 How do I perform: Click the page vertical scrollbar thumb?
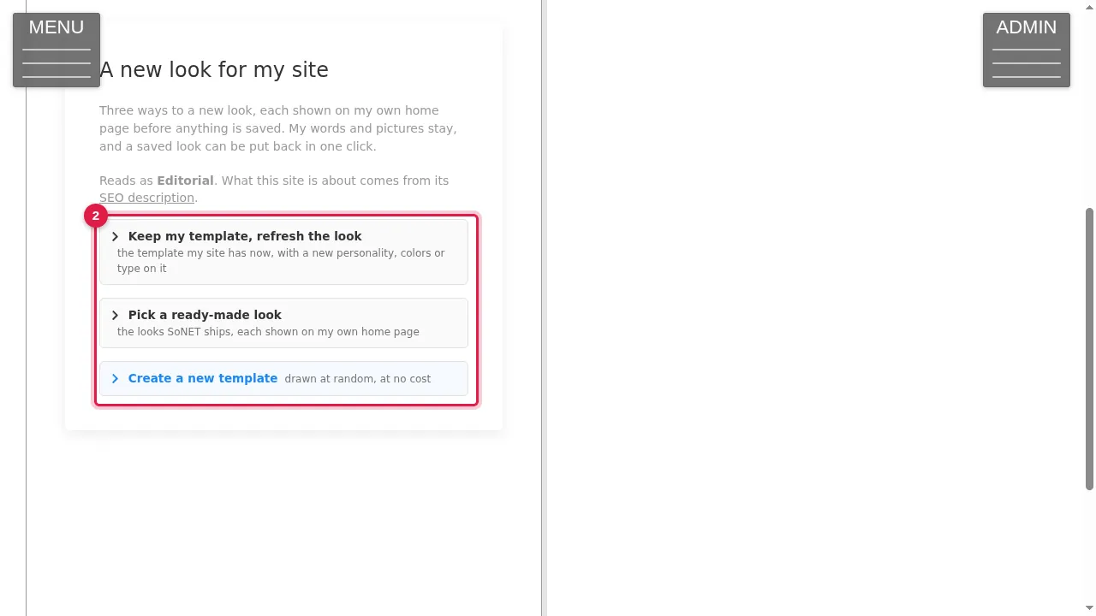(x=1089, y=348)
